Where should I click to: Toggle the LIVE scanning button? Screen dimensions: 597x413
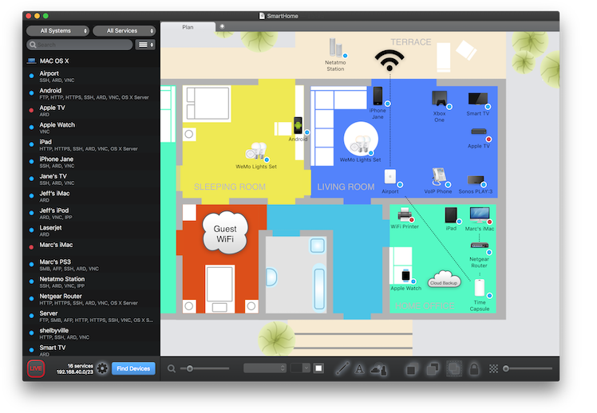(x=36, y=368)
